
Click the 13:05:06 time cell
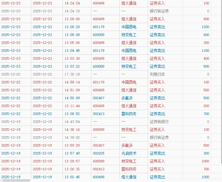coord(72,43)
